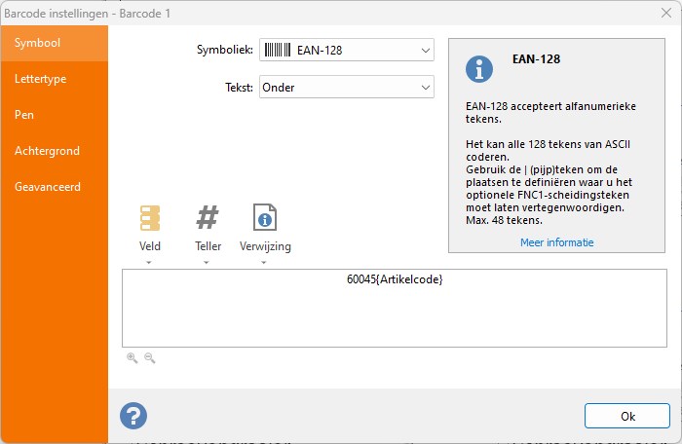Insert a reference with the Verwijzing icon
Screen dimensions: 682x444
click(x=265, y=217)
